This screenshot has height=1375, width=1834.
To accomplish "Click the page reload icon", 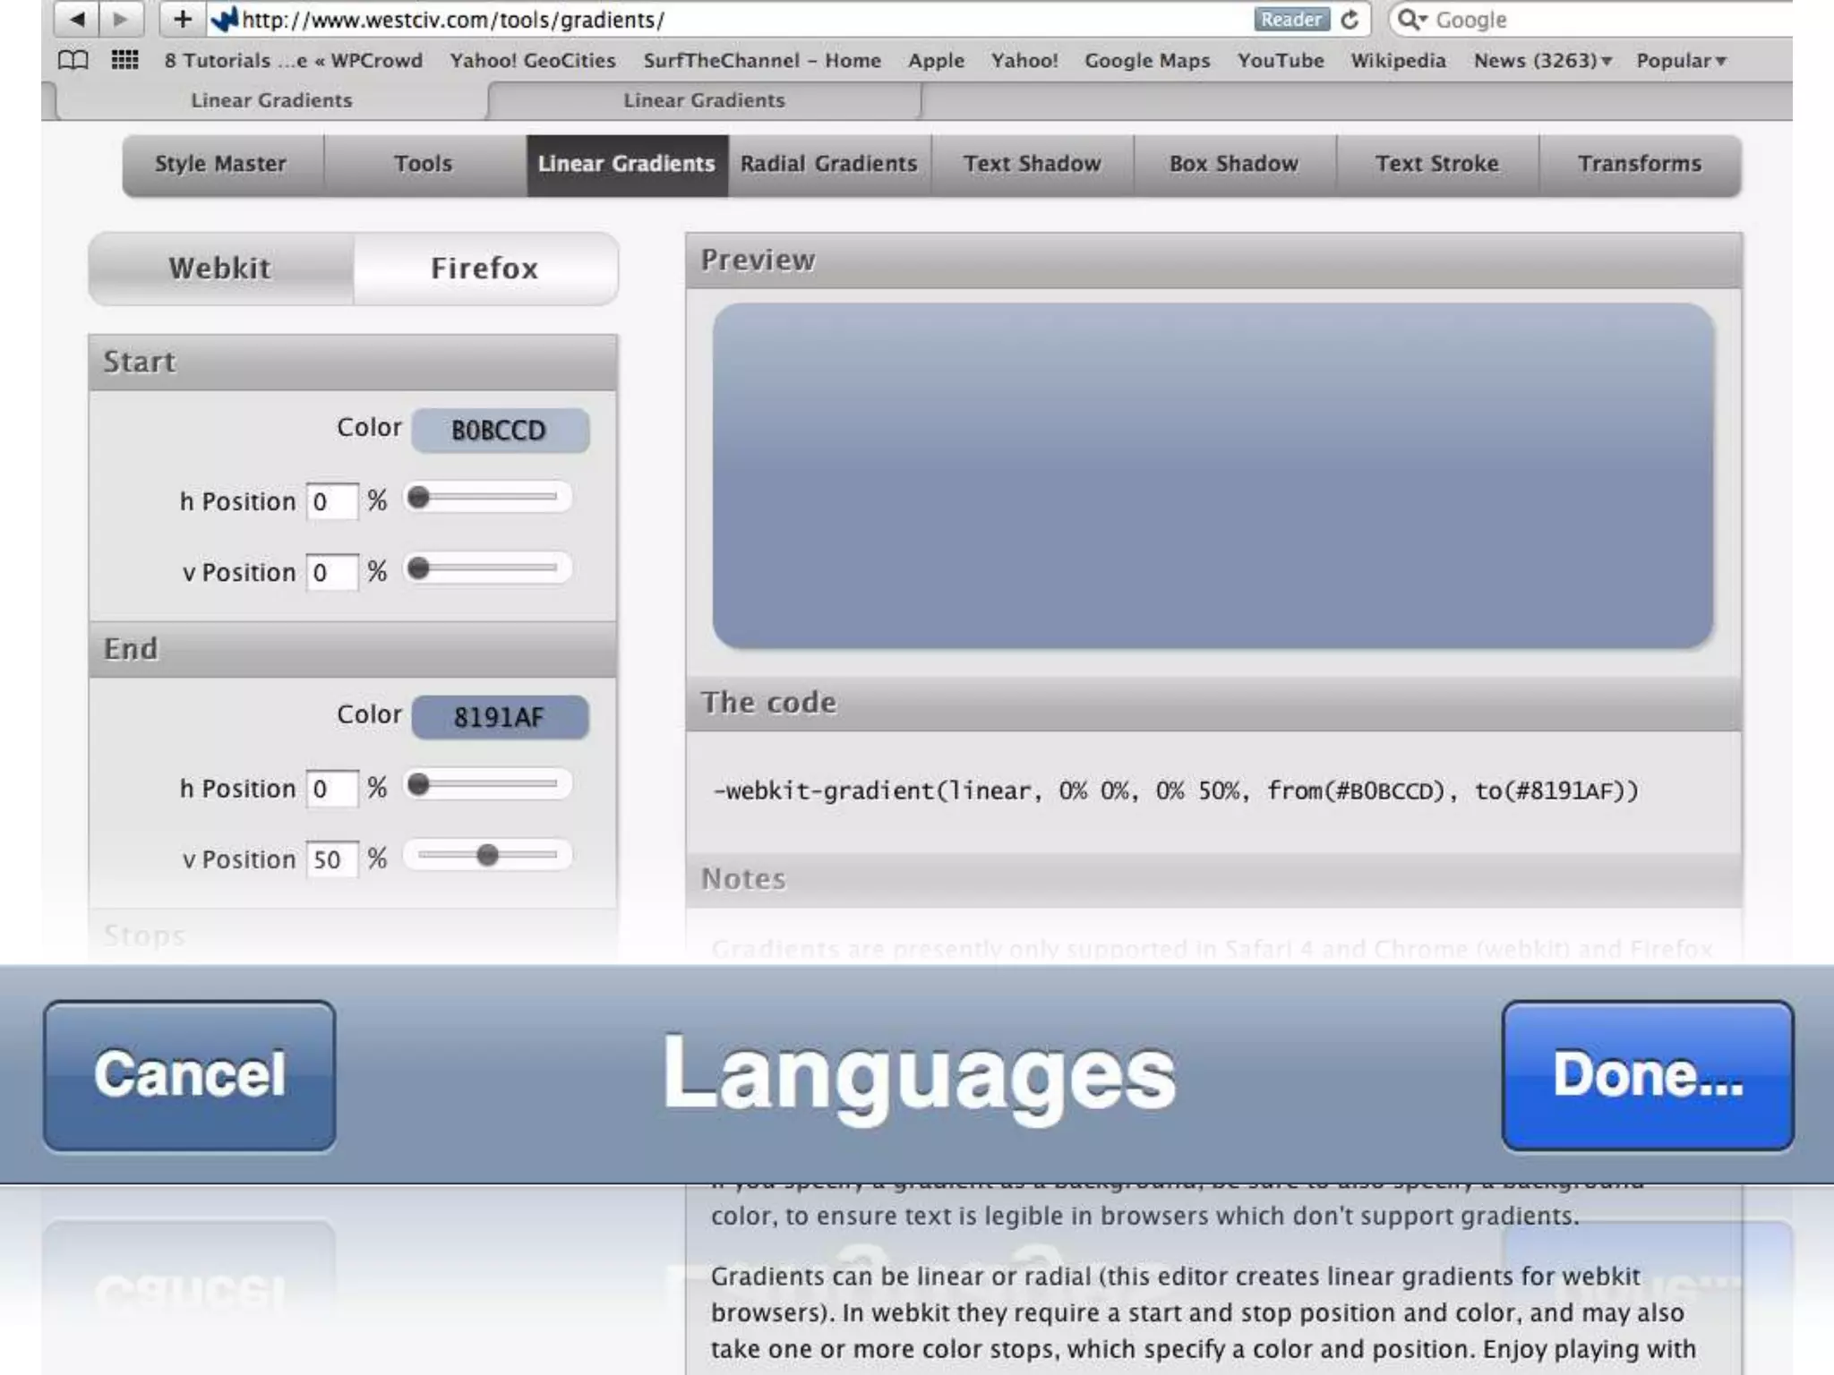I will coord(1350,19).
